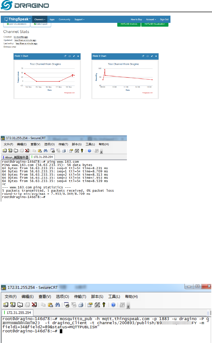Open 脚本(S) menu in the mosquitto_pub SecureCRT window

click(97, 297)
